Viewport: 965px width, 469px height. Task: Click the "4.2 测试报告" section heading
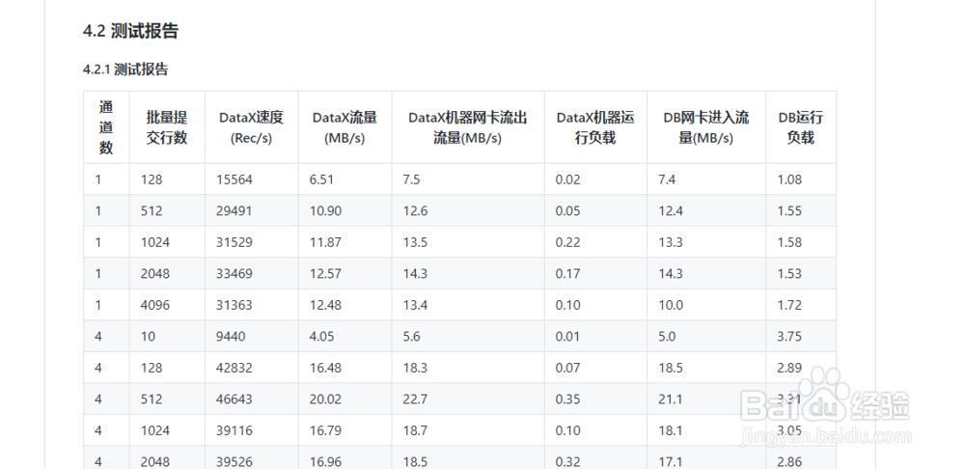(130, 31)
